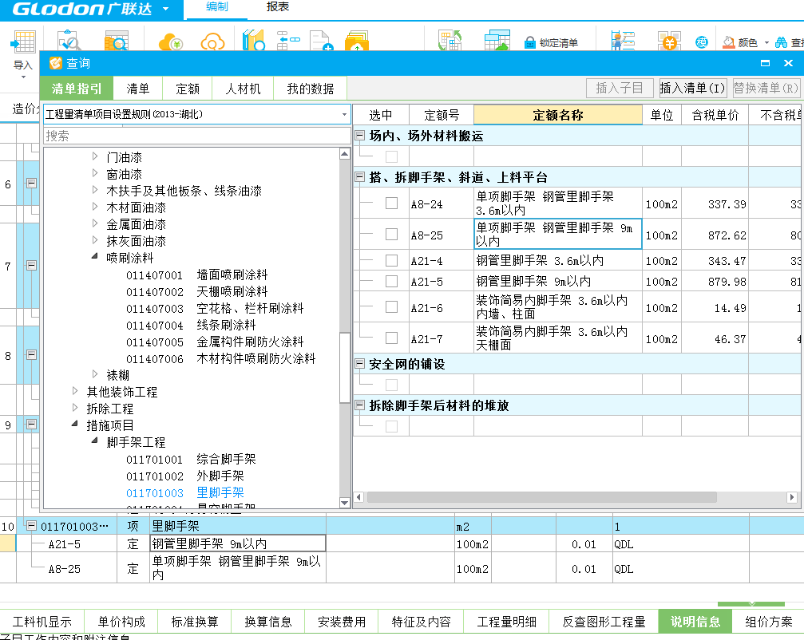The width and height of the screenshot is (804, 640).
Task: Click the paint bucket 颜色 icon
Action: [x=729, y=42]
